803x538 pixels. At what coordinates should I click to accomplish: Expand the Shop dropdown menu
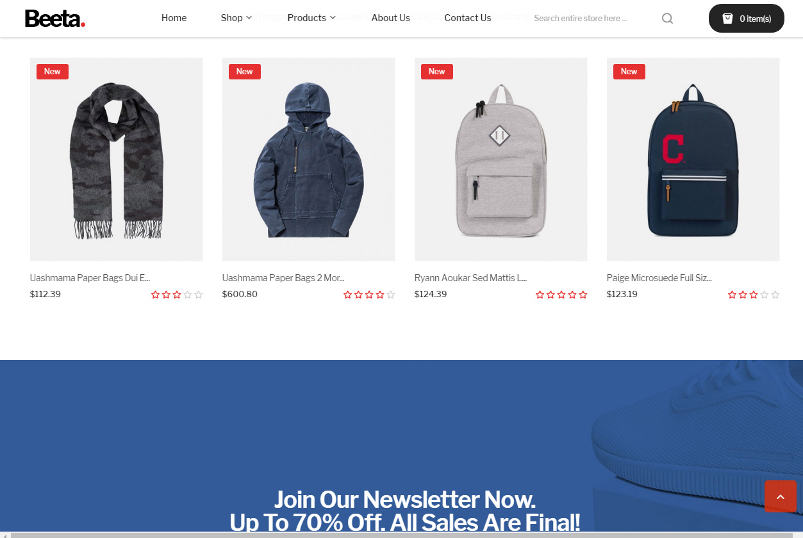[236, 18]
